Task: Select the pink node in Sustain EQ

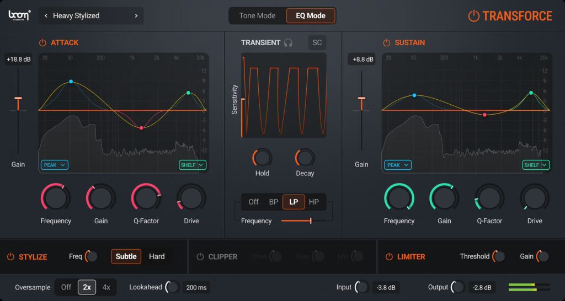Action: 484,115
